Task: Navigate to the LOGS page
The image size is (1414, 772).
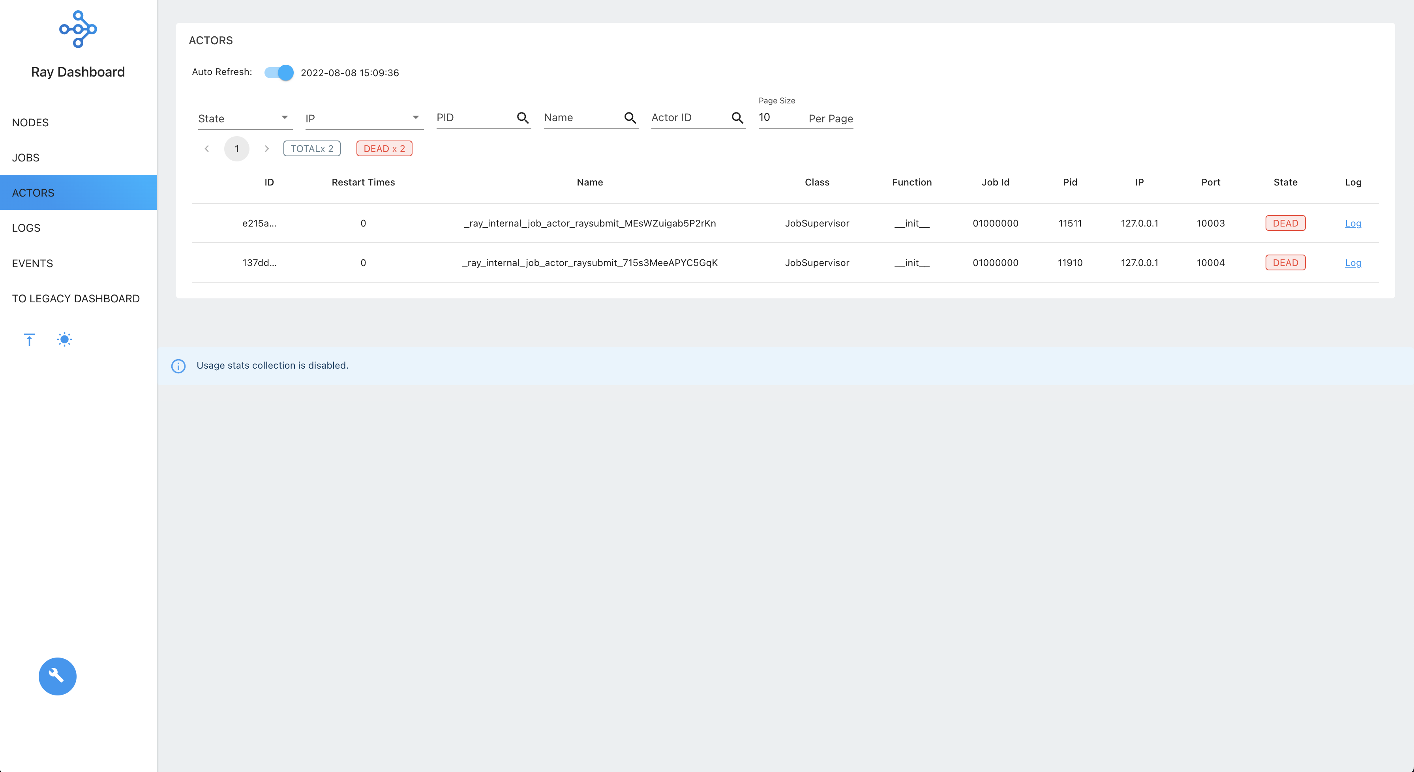Action: (x=26, y=228)
